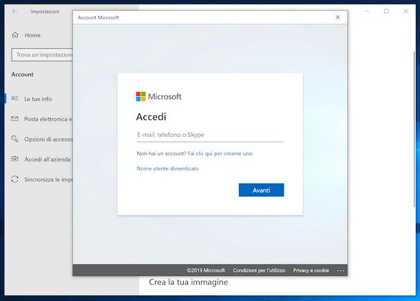Go to Home in settings sidebar

click(x=32, y=35)
